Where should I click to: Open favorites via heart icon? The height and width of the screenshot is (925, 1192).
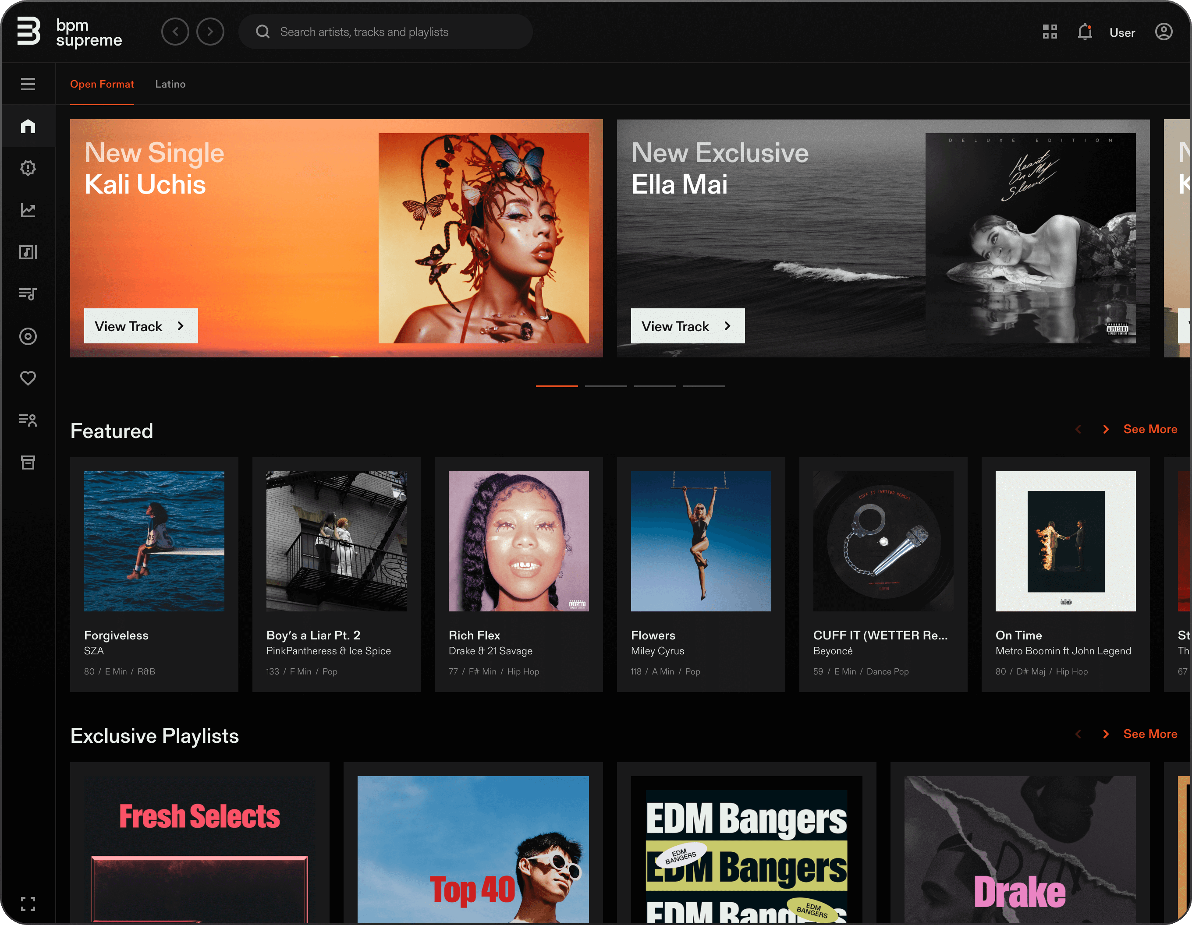(x=28, y=378)
